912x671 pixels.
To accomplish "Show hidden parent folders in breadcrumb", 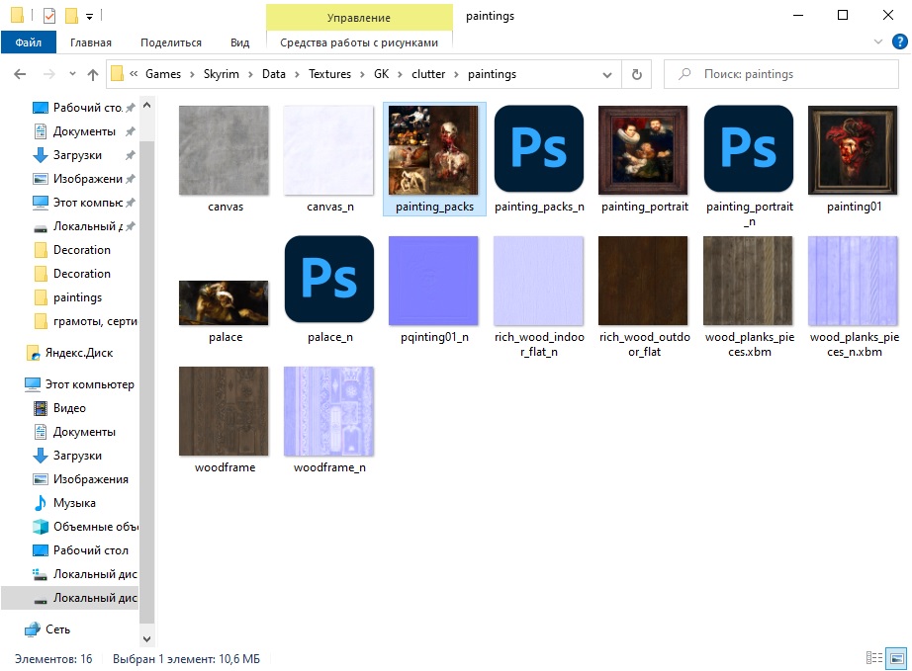I will coord(134,74).
